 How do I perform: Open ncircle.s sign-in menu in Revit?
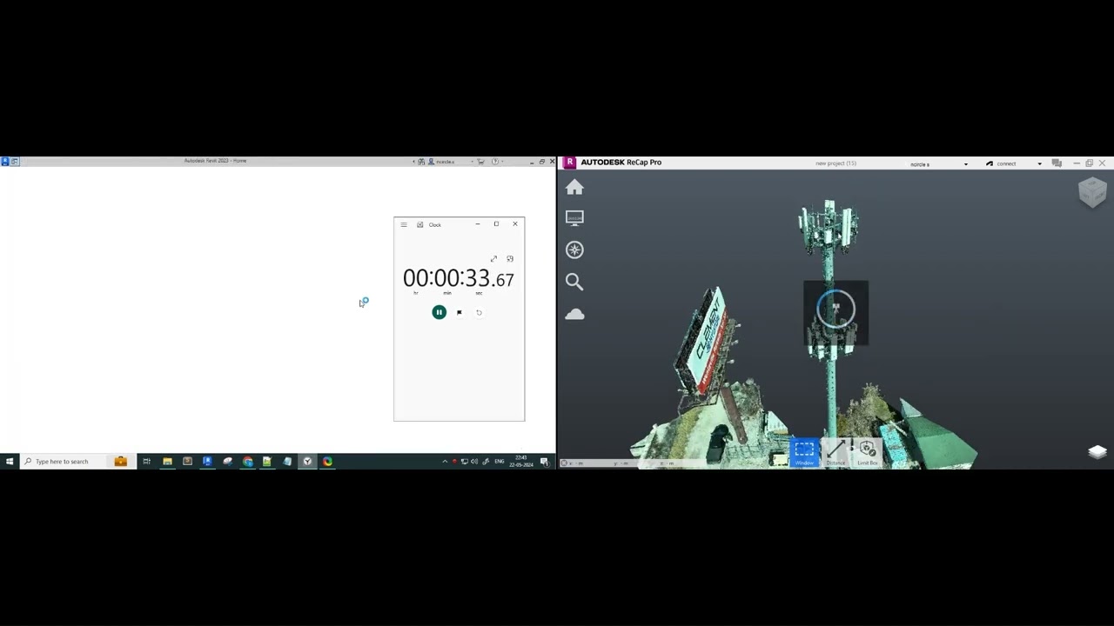442,161
